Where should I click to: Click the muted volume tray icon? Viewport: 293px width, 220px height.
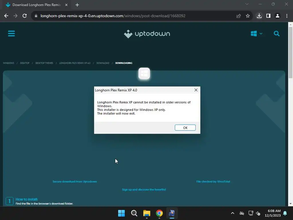(x=258, y=213)
